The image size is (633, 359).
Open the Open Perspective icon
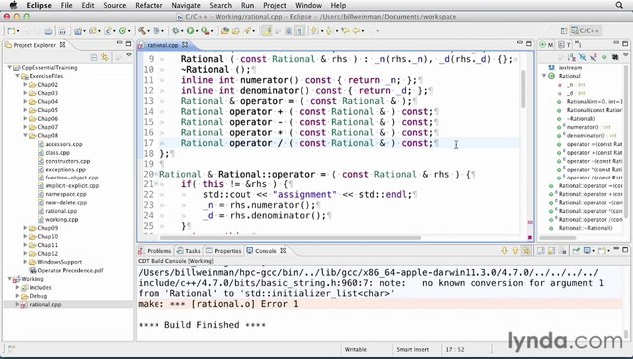[564, 31]
